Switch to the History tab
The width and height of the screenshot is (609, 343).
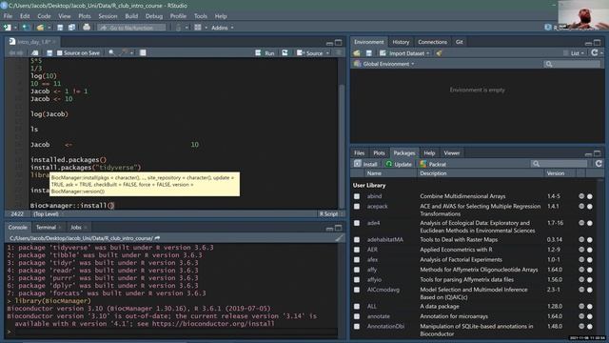click(x=401, y=42)
